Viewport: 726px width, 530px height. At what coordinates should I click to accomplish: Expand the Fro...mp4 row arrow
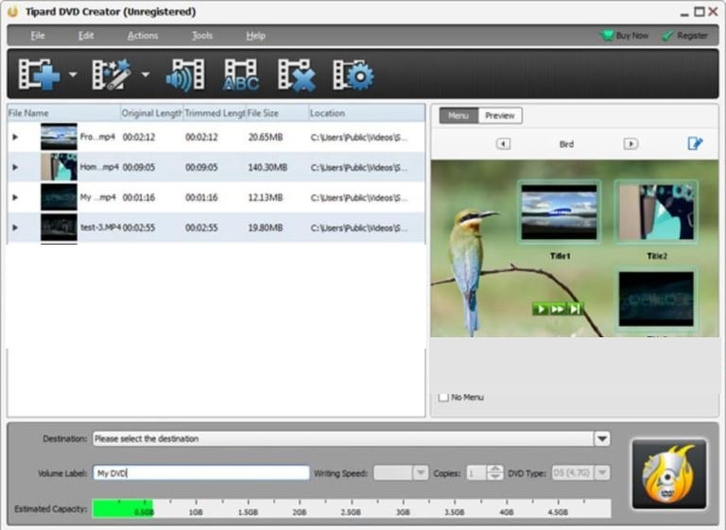(x=15, y=137)
